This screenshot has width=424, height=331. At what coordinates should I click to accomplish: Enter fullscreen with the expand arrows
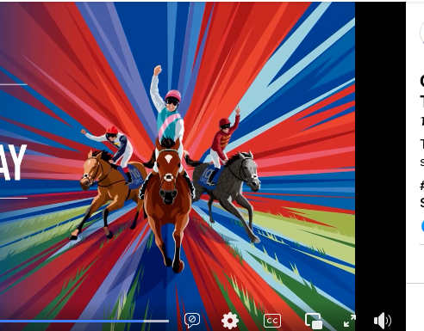[x=350, y=321]
